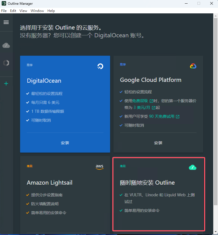Open external link icon beside 90 天免费试用
The width and height of the screenshot is (218, 235).
pyautogui.click(x=178, y=117)
